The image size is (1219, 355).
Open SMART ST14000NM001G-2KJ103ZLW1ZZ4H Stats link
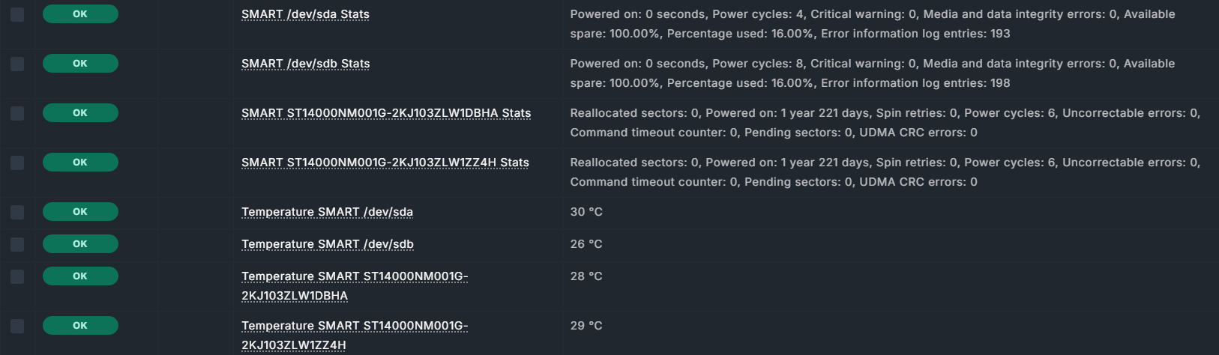(x=385, y=163)
